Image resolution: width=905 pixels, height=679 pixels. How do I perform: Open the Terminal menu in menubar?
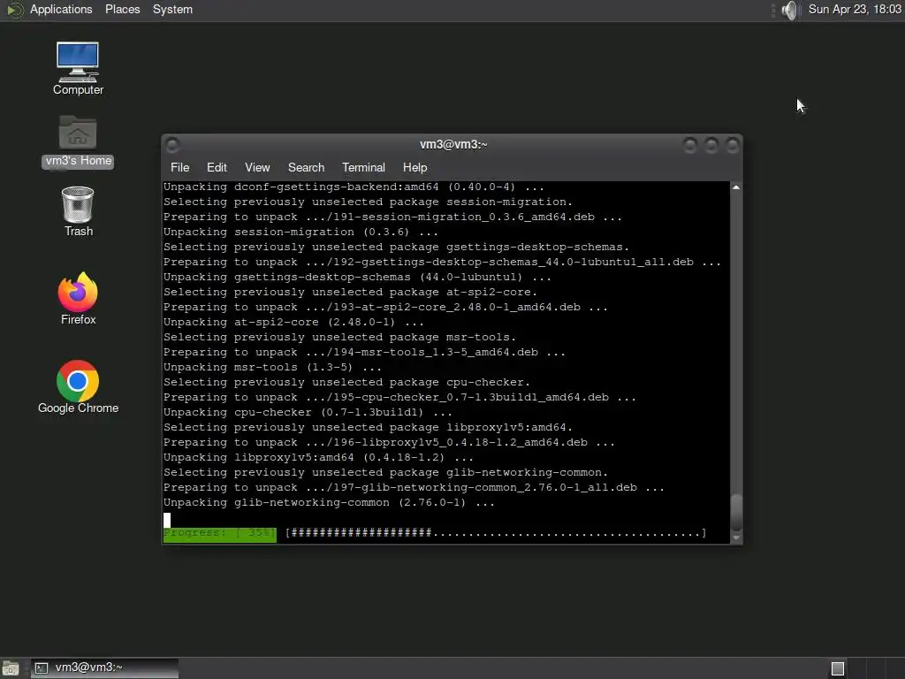(x=363, y=167)
